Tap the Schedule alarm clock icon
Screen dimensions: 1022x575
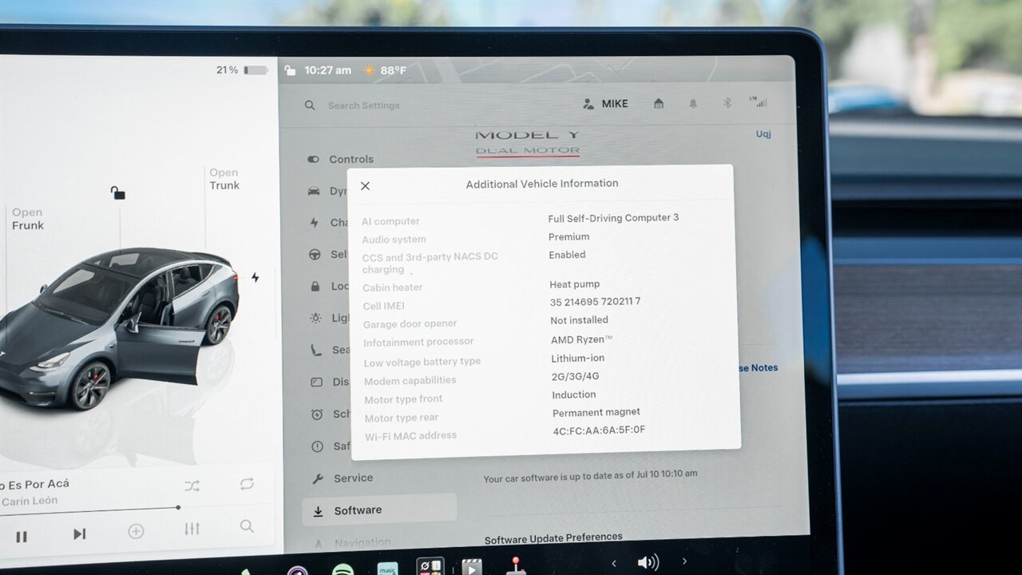(317, 414)
